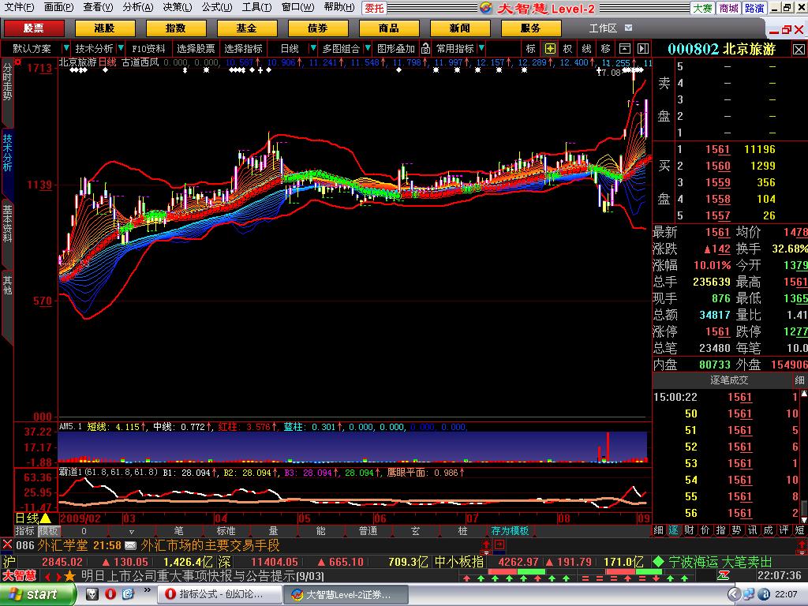Image resolution: width=808 pixels, height=606 pixels.
Task: Open the 分析(A) menu
Action: click(x=138, y=7)
